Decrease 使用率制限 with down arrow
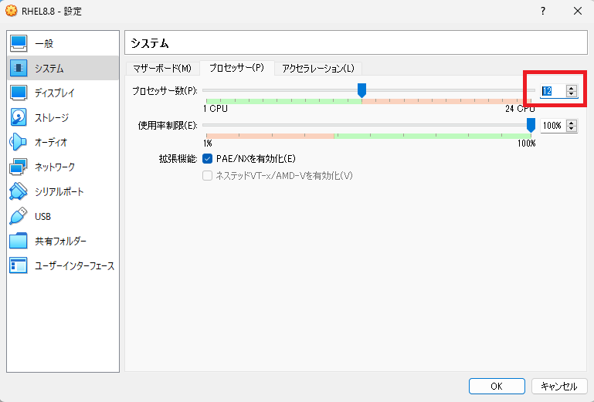594x402 pixels. coord(572,128)
